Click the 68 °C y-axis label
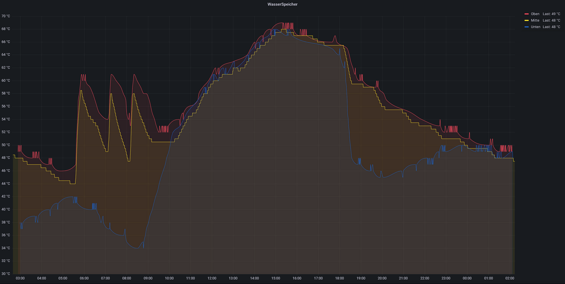 (x=5, y=29)
